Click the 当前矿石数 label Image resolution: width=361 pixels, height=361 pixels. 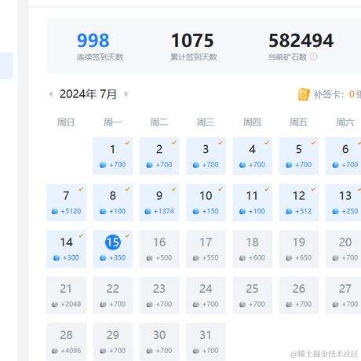tap(287, 57)
